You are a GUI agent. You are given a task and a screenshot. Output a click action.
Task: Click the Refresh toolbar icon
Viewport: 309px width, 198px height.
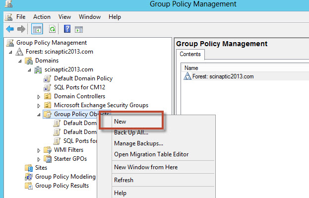coord(52,29)
